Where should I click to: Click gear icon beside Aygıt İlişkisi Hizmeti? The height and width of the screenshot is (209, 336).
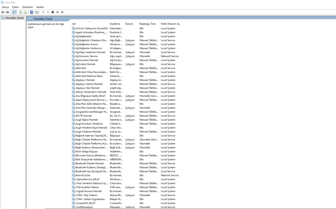(73, 120)
